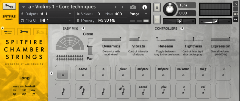This screenshot has width=240, height=101.
Task: Click the info icon left of articulations
Action: pos(52,73)
